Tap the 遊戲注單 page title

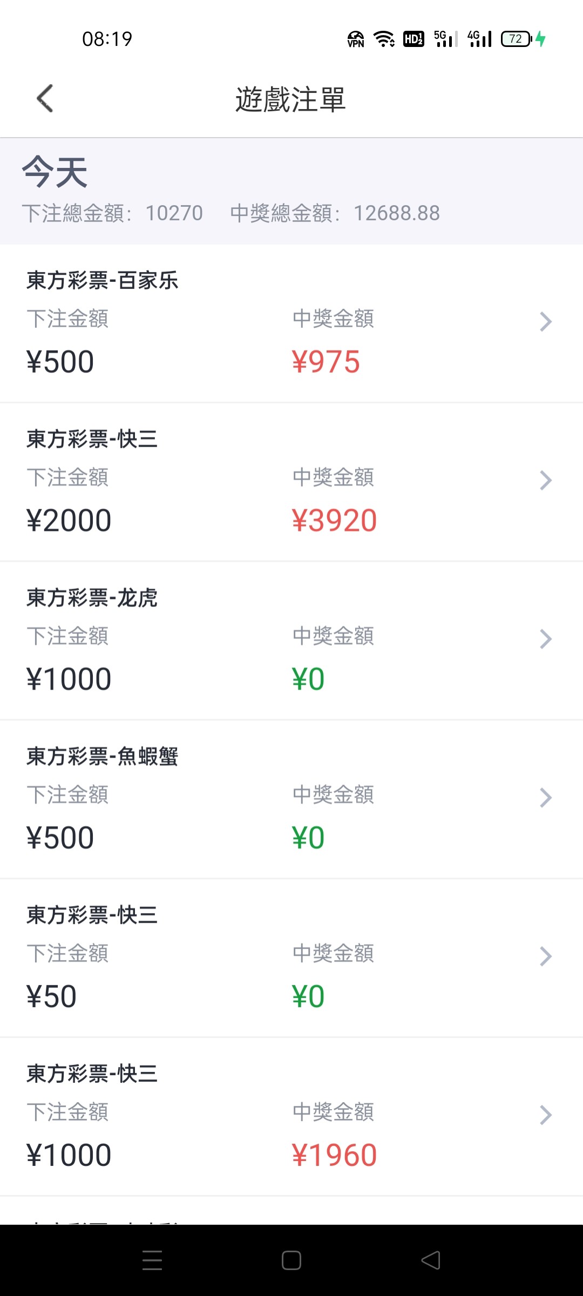click(290, 100)
